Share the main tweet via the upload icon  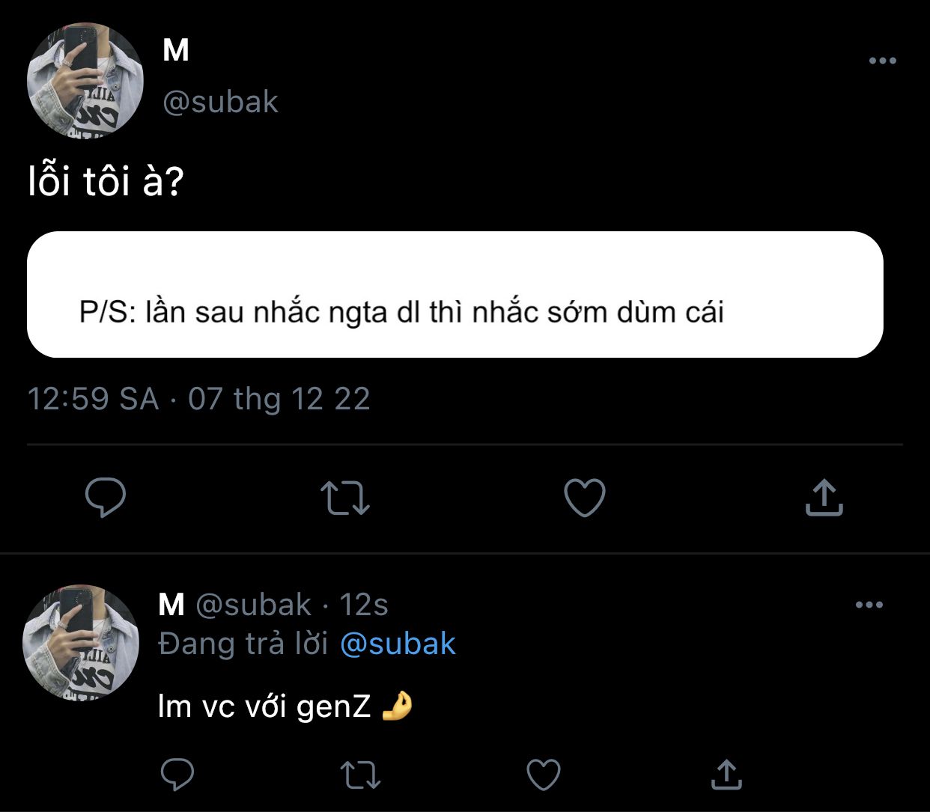click(x=824, y=498)
